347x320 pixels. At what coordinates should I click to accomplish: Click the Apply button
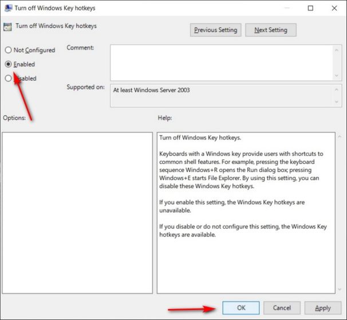coord(322,307)
